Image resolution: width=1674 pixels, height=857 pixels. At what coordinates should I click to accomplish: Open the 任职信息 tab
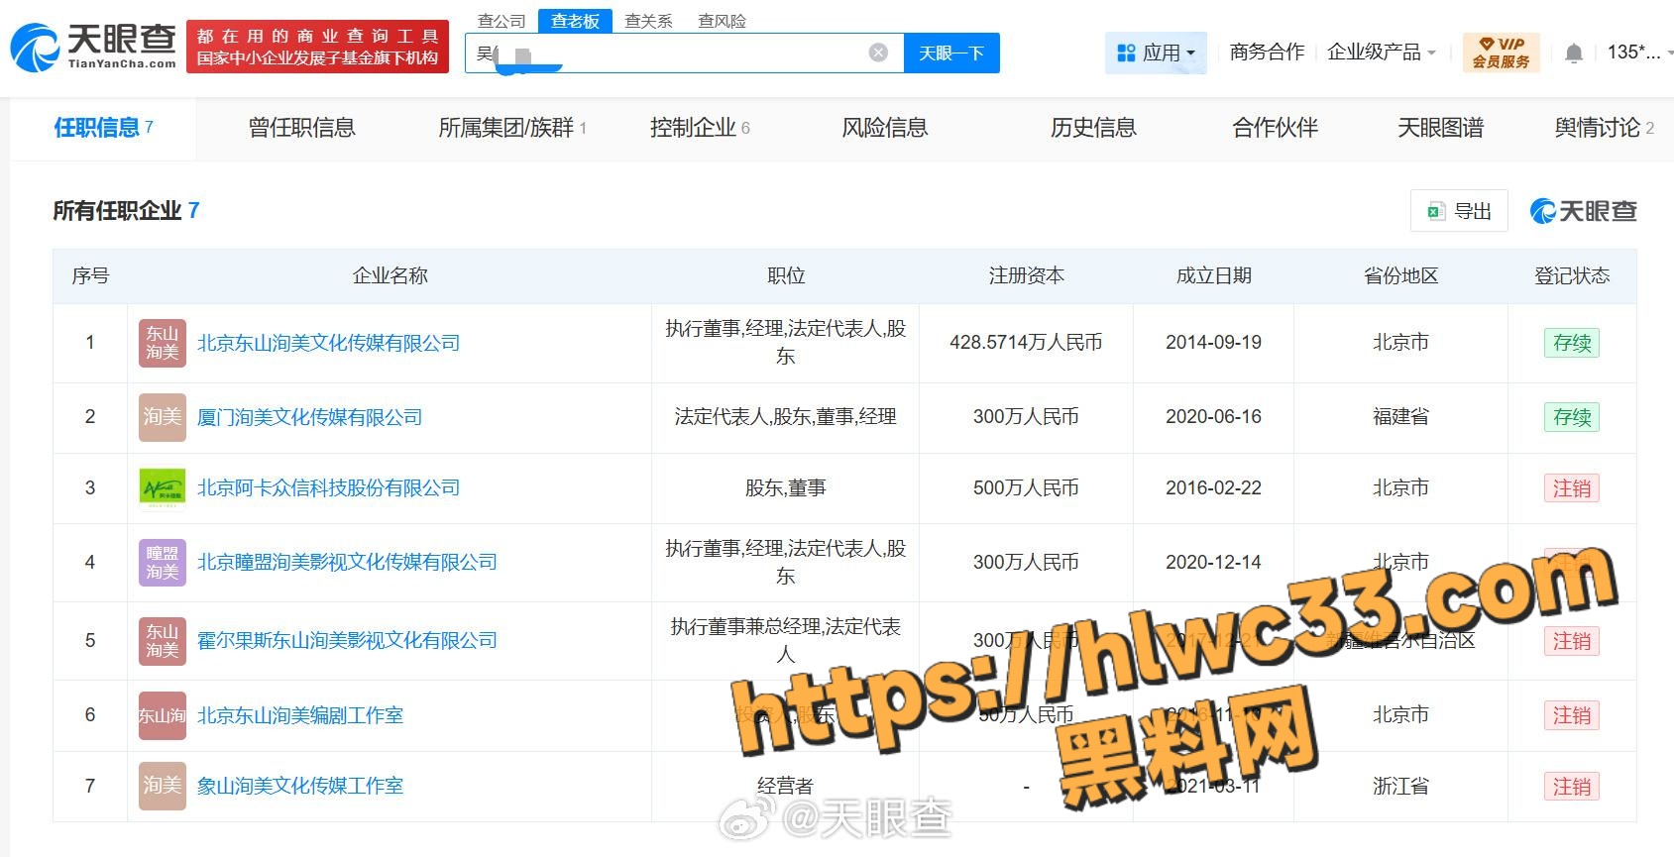pos(103,127)
